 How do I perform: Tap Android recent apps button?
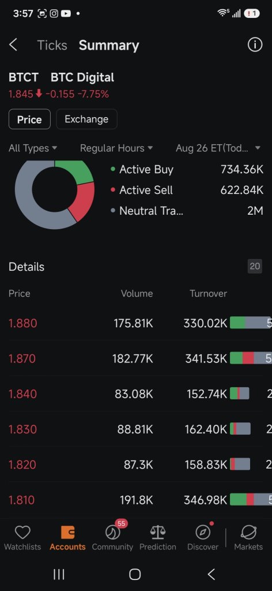click(x=59, y=574)
